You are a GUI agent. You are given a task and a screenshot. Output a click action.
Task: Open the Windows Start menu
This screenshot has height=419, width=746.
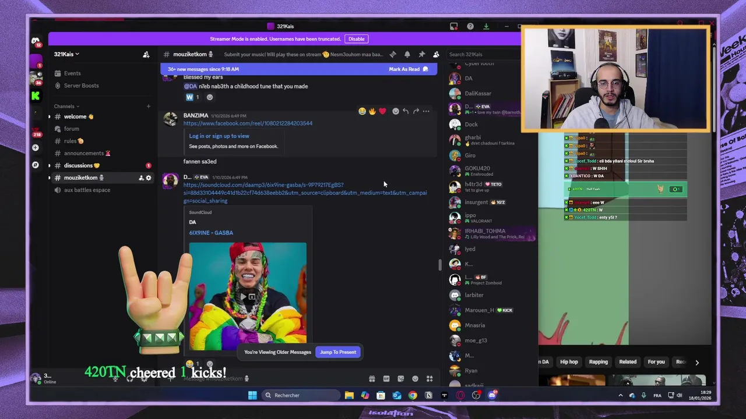pos(252,395)
